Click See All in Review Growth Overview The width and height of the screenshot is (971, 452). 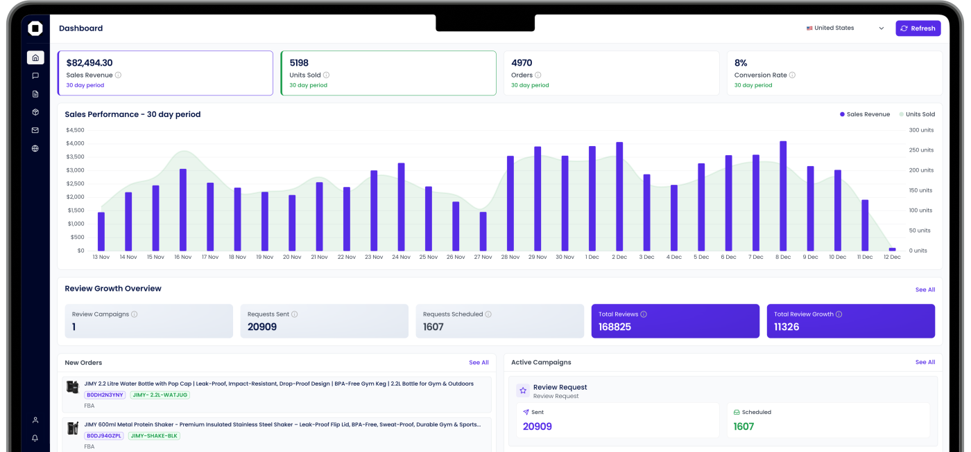[925, 289]
